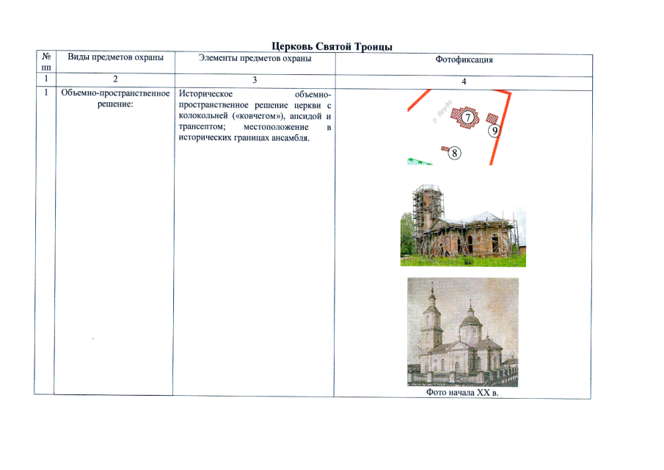Select the "Элементы предметов охраны" column header
This screenshot has width=664, height=470.
pos(255,58)
